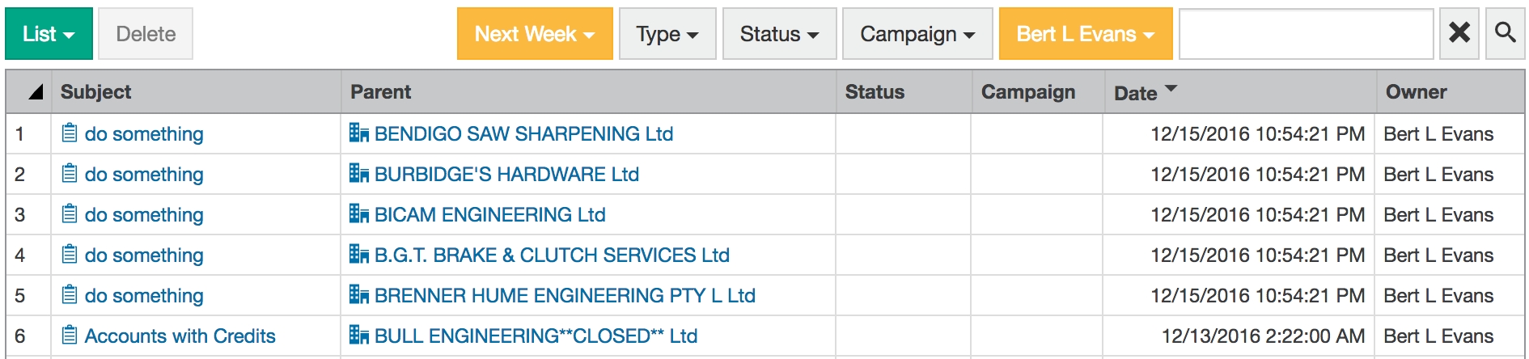1529x359 pixels.
Task: Open the BURBIDGE'S HARDWARE Ltd parent link
Action: (x=506, y=174)
